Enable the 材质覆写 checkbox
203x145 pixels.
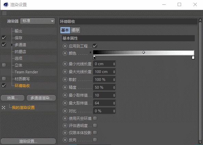point(4,78)
